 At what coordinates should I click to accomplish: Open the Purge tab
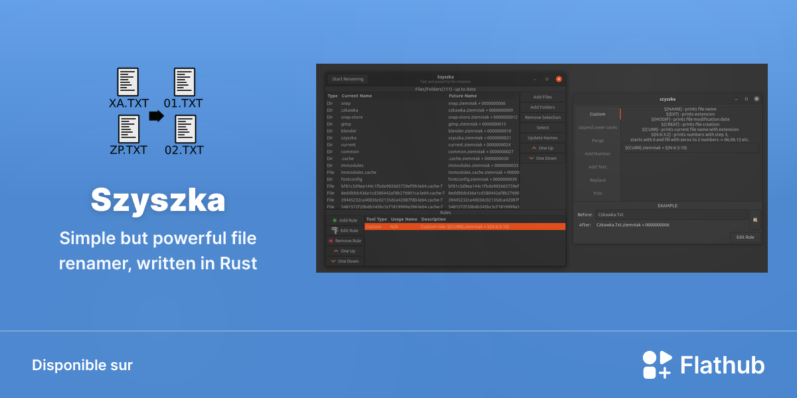coord(597,141)
